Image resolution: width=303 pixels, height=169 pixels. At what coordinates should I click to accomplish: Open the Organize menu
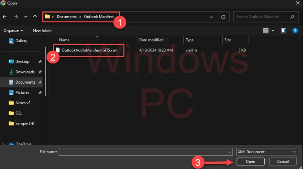[x=13, y=31]
